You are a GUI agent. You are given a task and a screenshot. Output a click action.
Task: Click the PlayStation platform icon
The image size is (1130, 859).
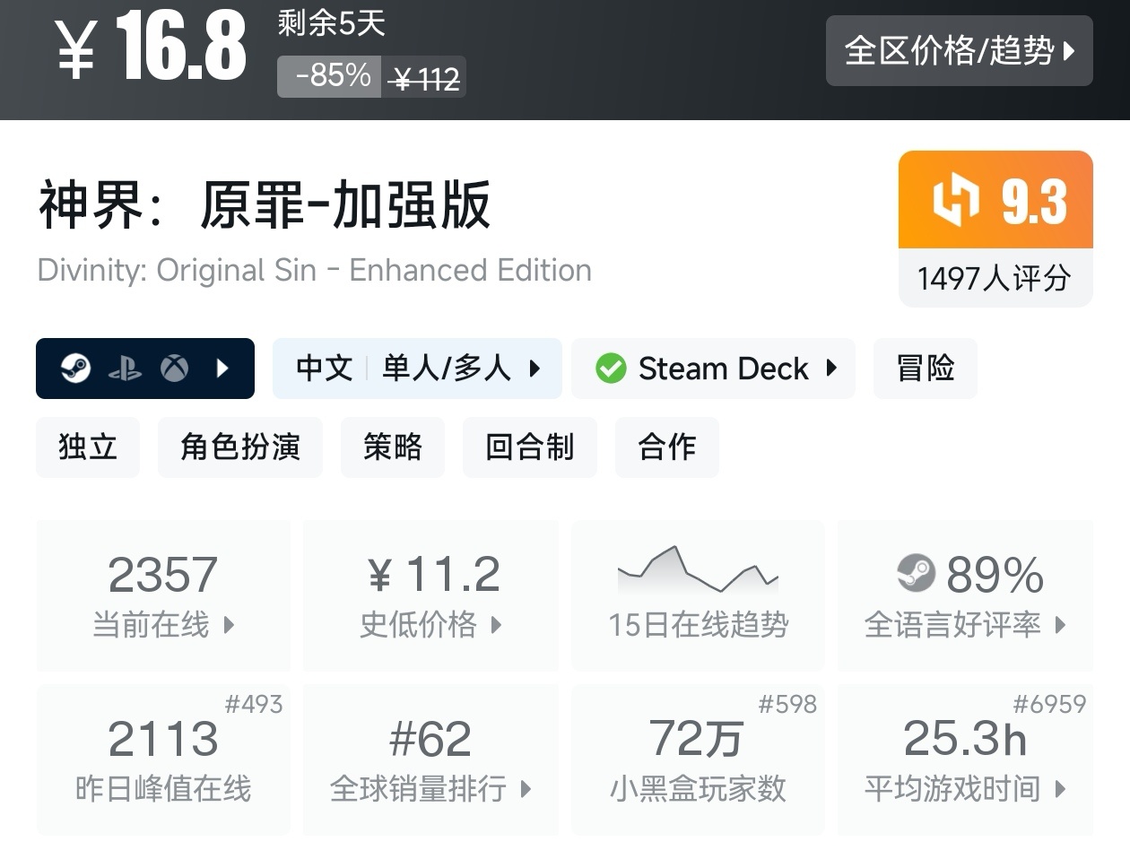pos(125,369)
